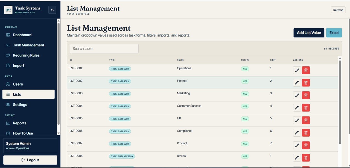This screenshot has height=168, width=350.
Task: Focus the Search table field
Action: pos(104,49)
